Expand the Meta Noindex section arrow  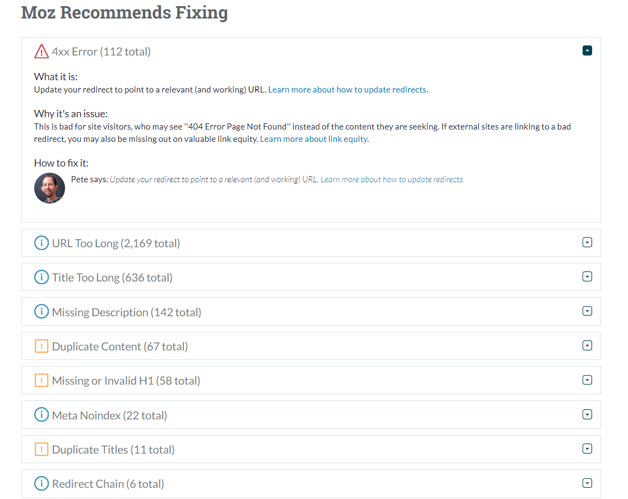587,414
